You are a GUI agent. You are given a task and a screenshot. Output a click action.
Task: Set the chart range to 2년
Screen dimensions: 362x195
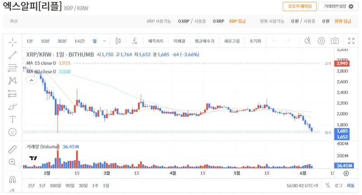click(x=31, y=185)
